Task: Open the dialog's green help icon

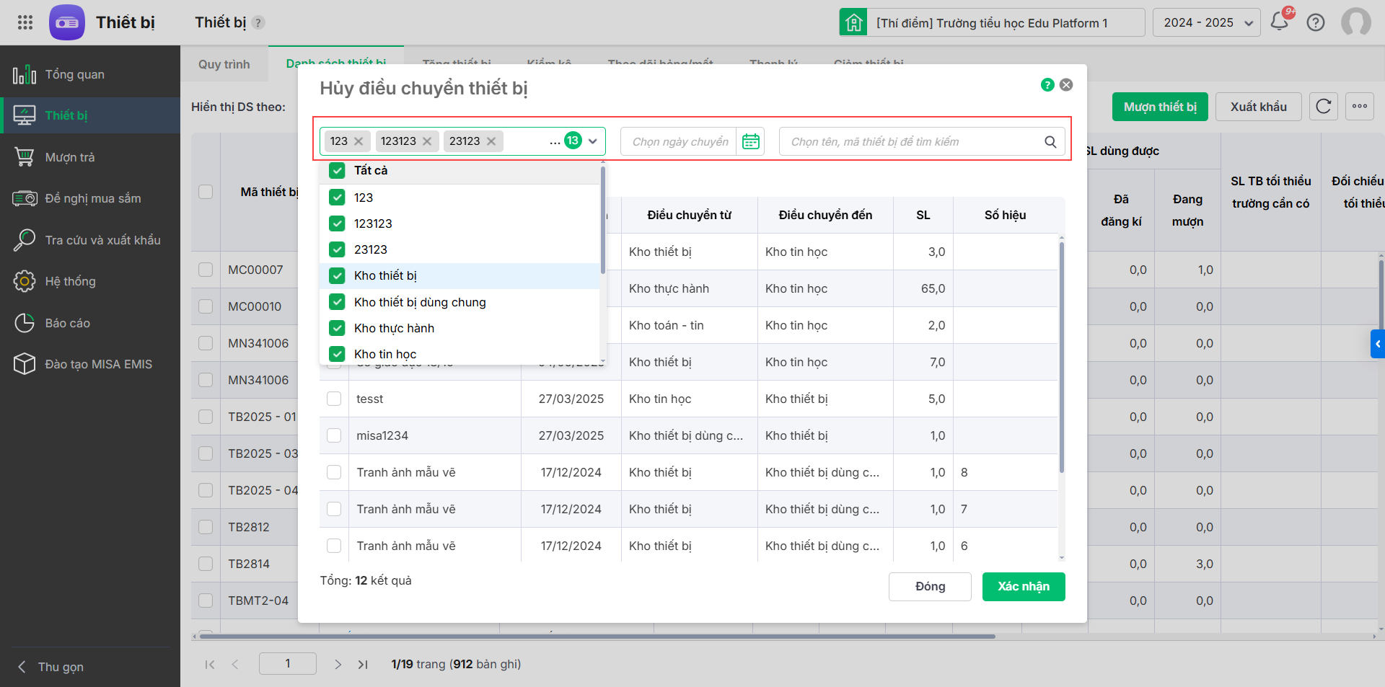Action: pyautogui.click(x=1047, y=85)
